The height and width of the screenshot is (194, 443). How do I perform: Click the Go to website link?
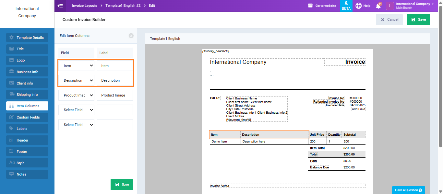click(x=322, y=6)
